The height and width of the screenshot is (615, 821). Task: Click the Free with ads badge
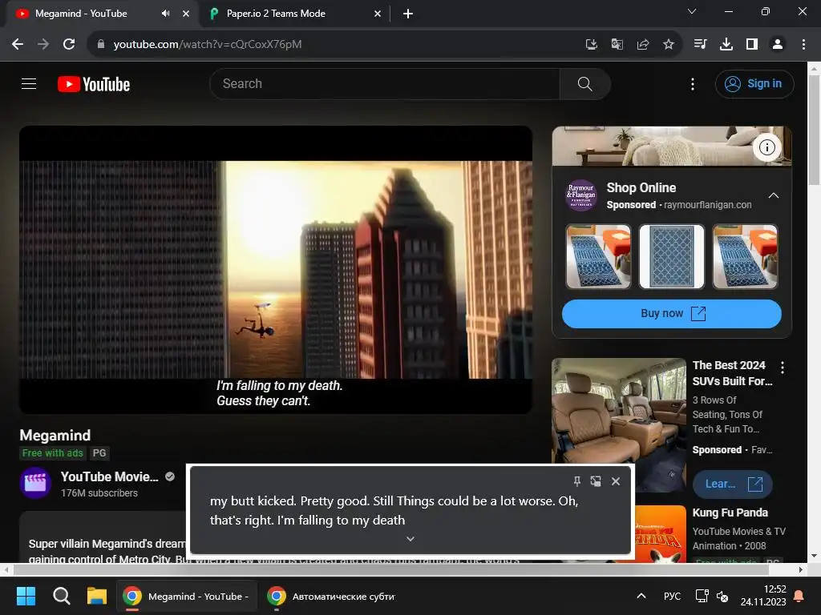(x=52, y=453)
